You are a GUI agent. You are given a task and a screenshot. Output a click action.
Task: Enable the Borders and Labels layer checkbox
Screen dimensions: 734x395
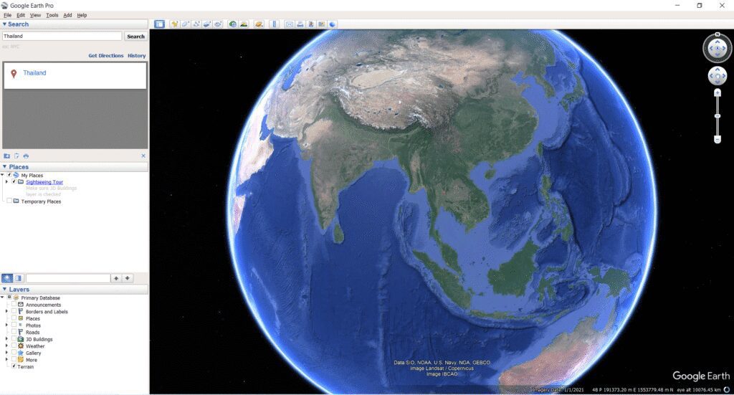14,311
